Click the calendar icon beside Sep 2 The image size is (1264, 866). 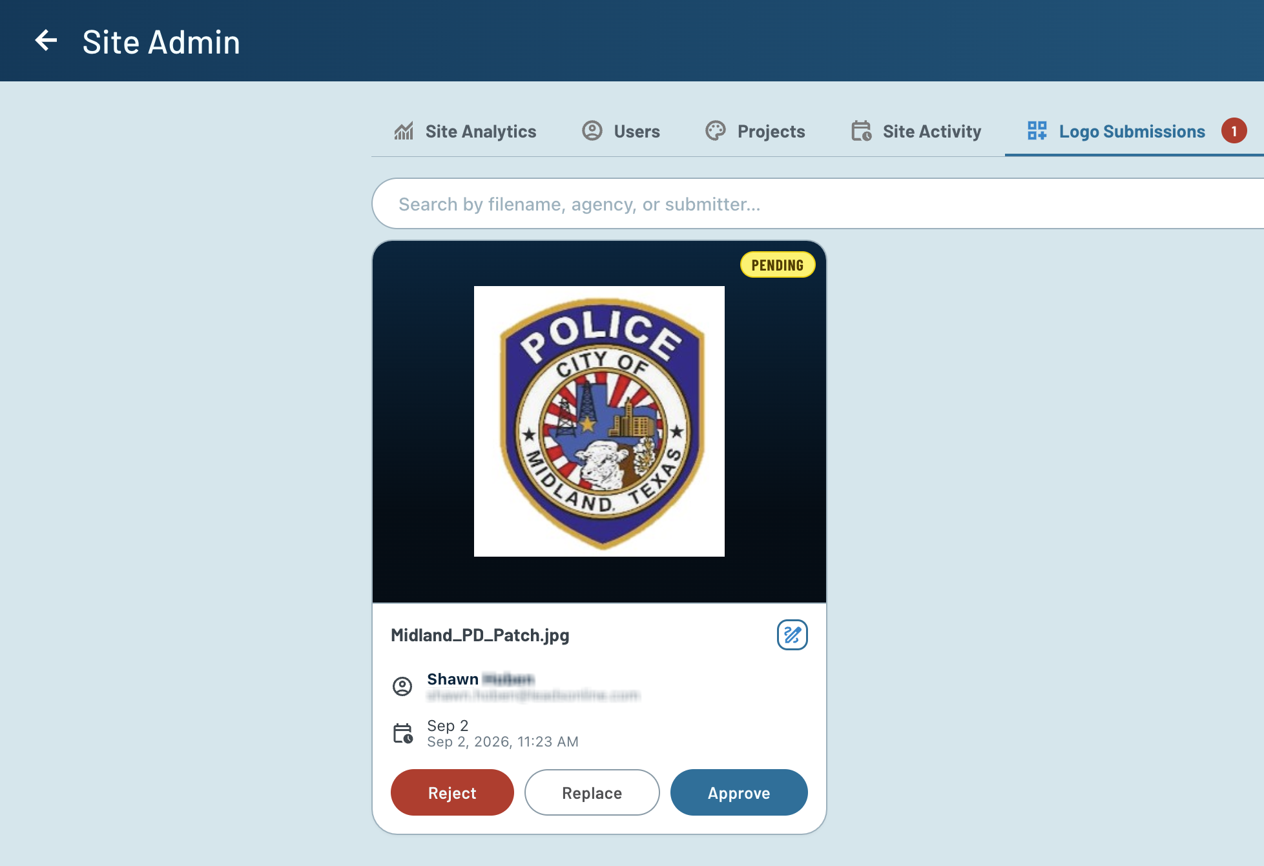[403, 734]
